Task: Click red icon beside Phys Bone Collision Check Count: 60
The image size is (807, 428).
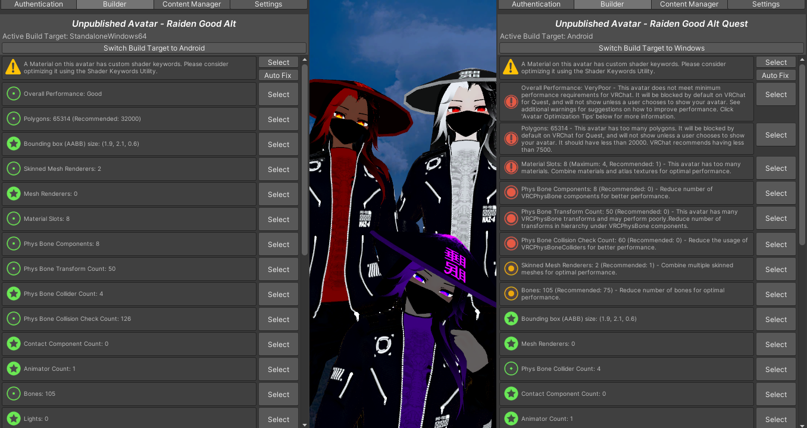Action: coord(511,243)
